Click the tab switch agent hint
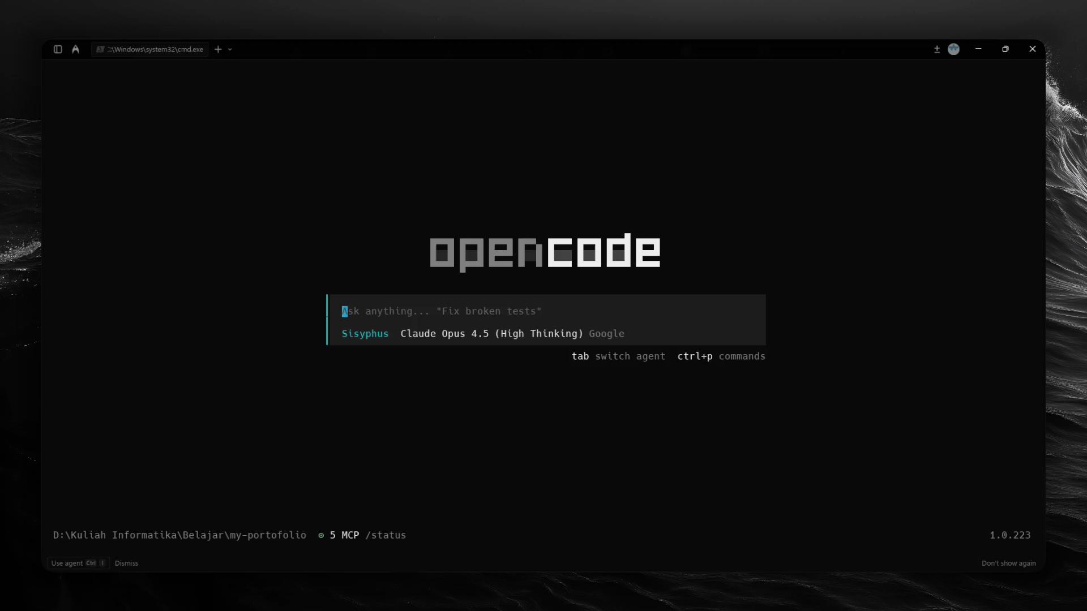Image resolution: width=1087 pixels, height=611 pixels. 619,356
